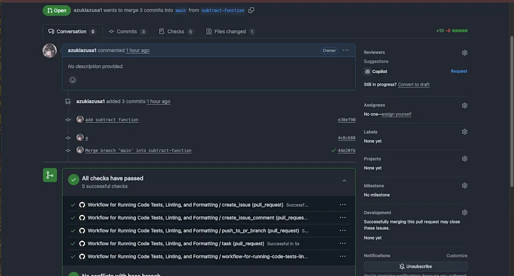The image size is (514, 276).
Task: Open the create_issue (pull_request) check
Action: [185, 205]
